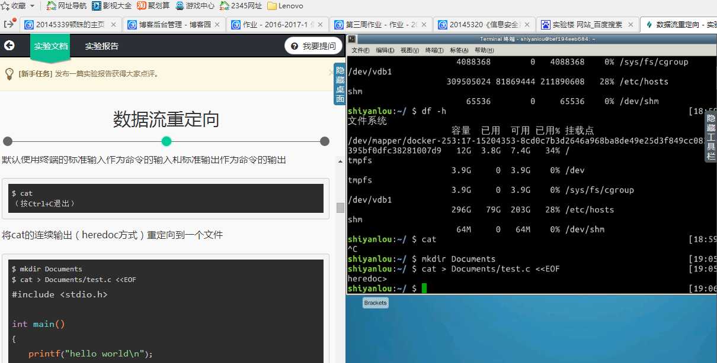Open the 影视大全 bookmark
The width and height of the screenshot is (717, 363).
[x=111, y=6]
